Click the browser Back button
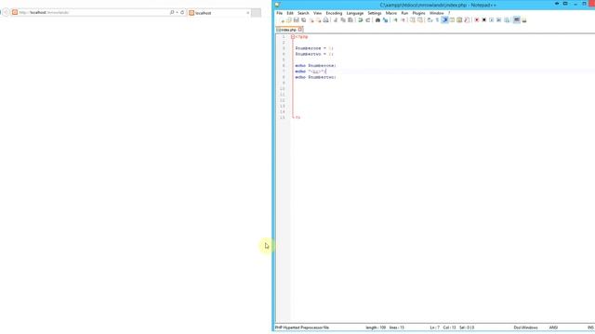The height and width of the screenshot is (334, 595). (x=7, y=12)
